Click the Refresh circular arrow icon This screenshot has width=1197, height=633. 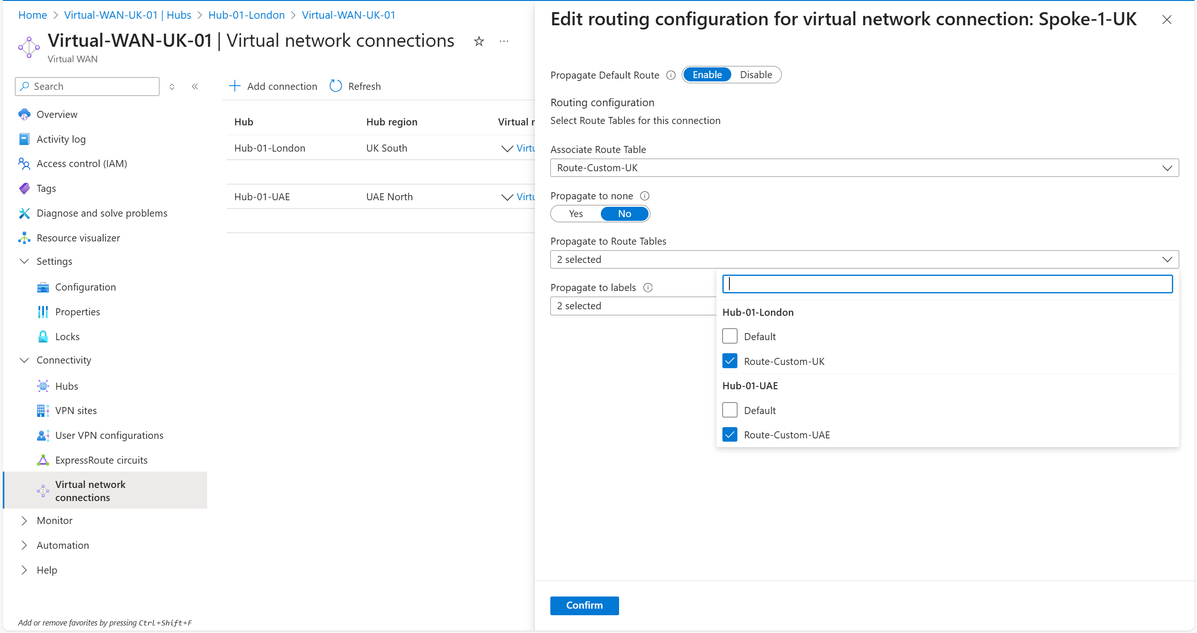(x=336, y=86)
